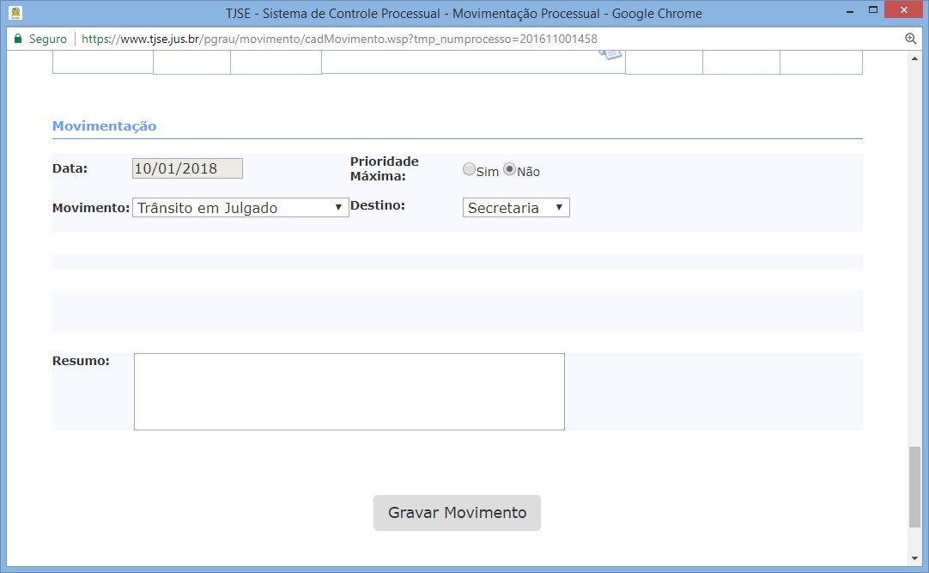
Task: Minimize the Chrome popup window
Action: point(844,12)
